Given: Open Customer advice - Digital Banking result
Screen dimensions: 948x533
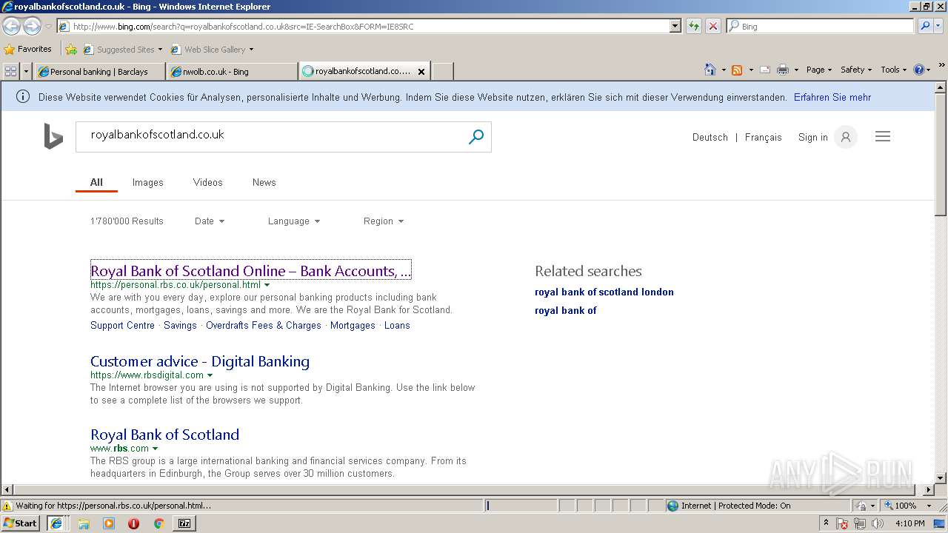Looking at the screenshot, I should point(200,361).
